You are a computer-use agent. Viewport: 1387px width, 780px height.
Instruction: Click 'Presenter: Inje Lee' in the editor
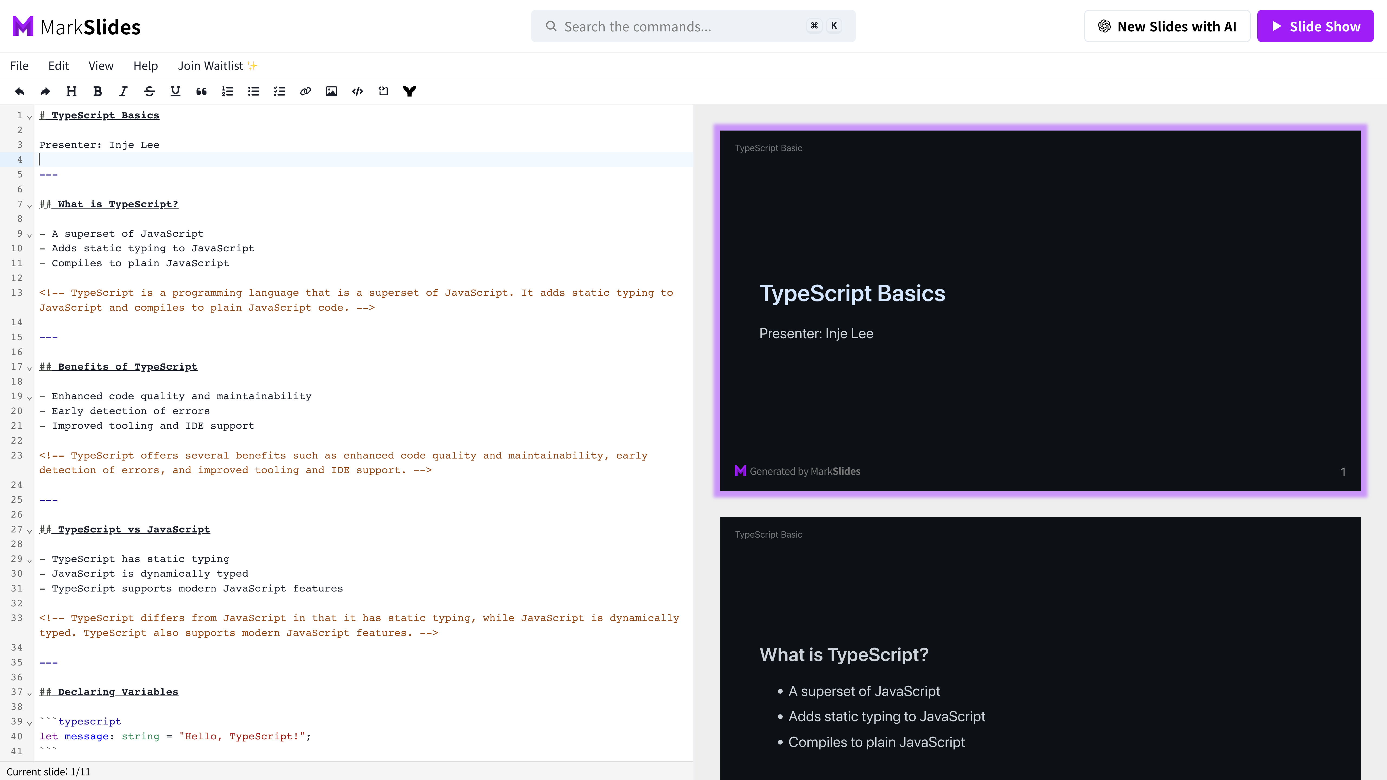click(x=100, y=145)
